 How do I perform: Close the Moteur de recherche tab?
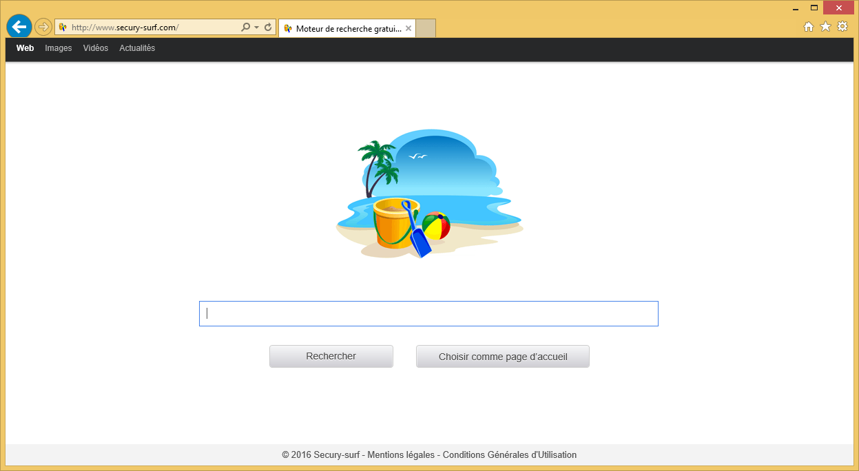(x=408, y=28)
